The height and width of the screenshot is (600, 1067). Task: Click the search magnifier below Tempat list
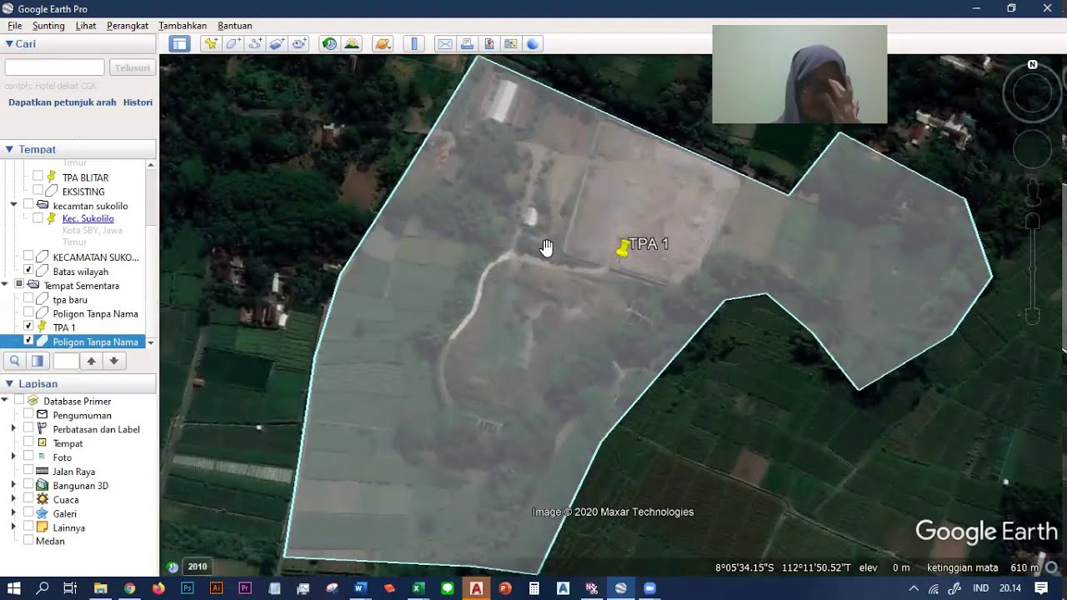[x=15, y=361]
